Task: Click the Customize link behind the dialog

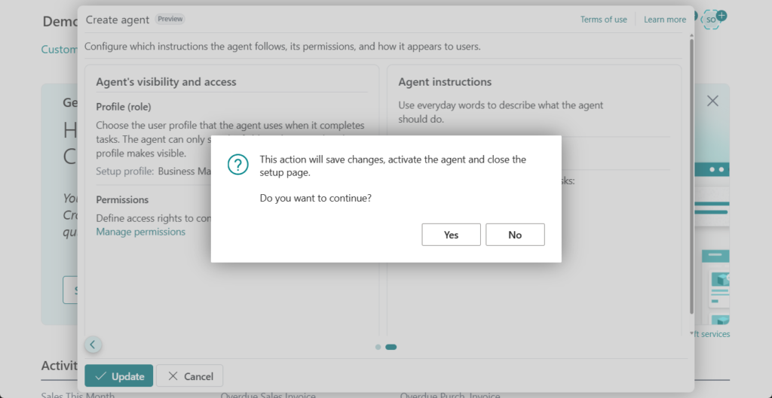Action: pyautogui.click(x=59, y=50)
